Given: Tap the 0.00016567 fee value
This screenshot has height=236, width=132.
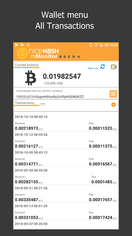Looking at the screenshot, I should coord(101,164).
